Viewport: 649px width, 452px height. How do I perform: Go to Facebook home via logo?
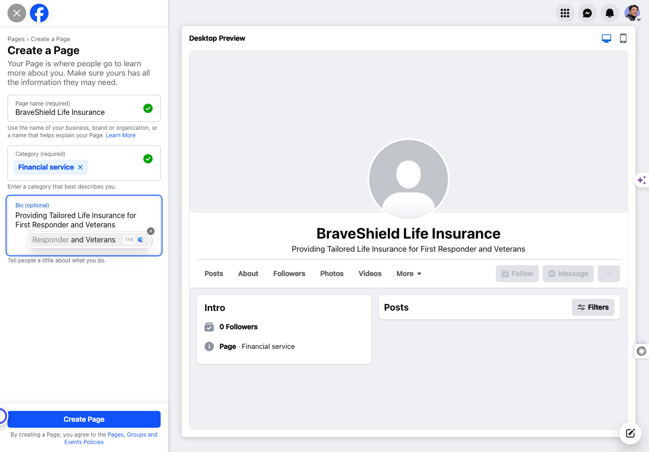click(x=39, y=13)
